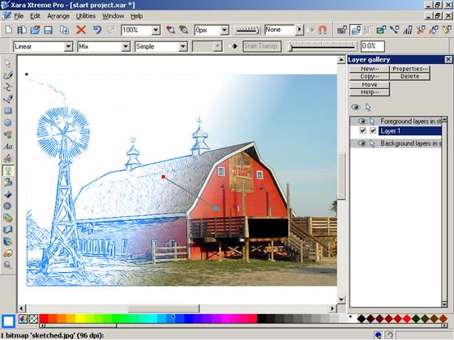Select the Rectangle tool
Screen dimensions: 454x340
[8, 110]
